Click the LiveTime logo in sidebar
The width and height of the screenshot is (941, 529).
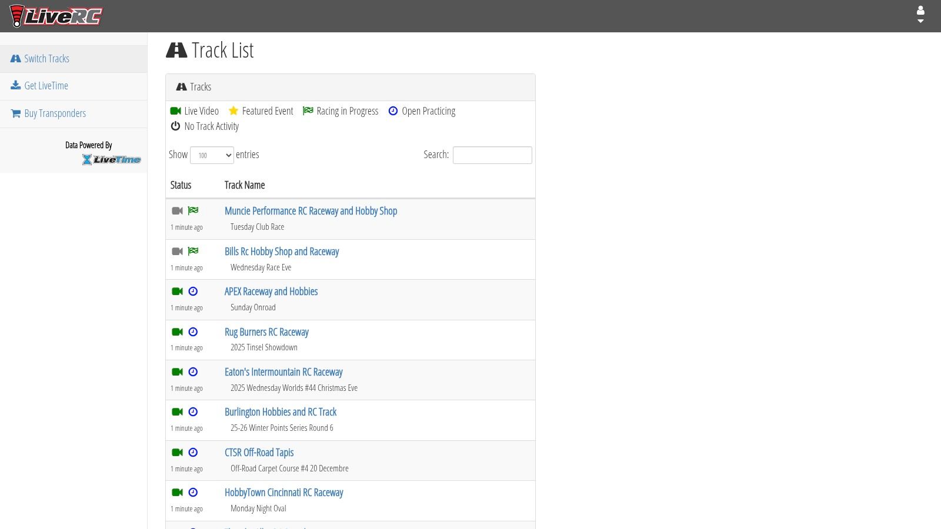point(111,159)
